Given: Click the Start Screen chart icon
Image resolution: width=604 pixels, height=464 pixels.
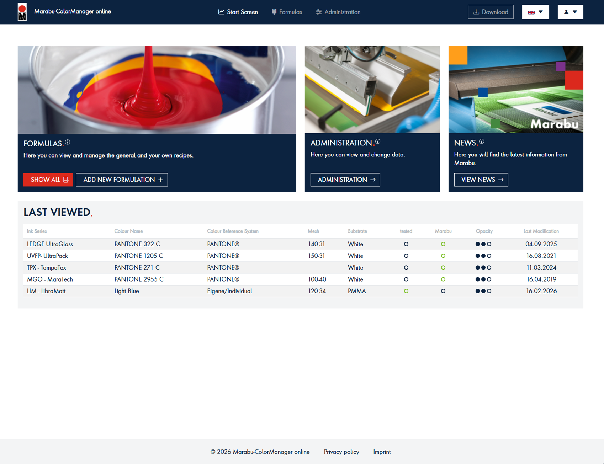Looking at the screenshot, I should tap(221, 12).
